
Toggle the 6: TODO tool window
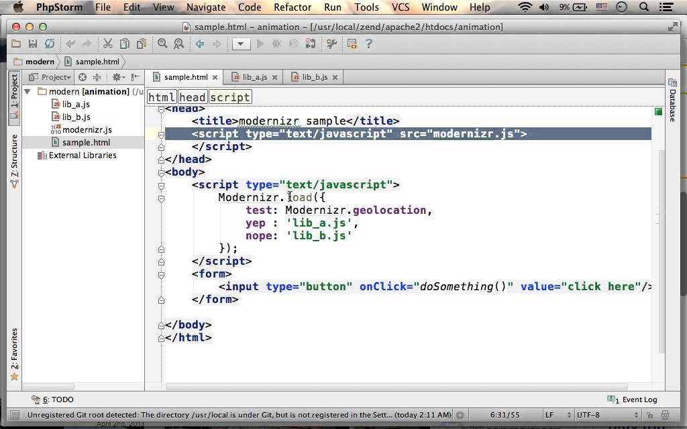click(52, 400)
